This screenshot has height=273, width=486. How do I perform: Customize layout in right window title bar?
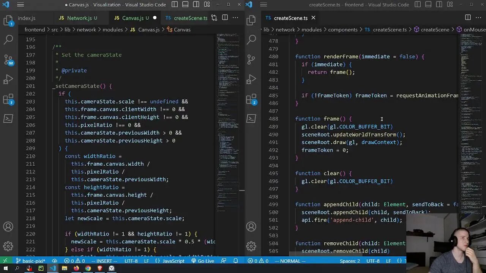450,5
